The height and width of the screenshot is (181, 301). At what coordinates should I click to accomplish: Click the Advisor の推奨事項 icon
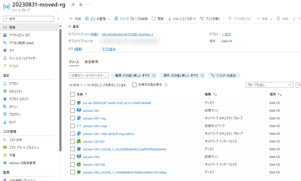pos(5,163)
